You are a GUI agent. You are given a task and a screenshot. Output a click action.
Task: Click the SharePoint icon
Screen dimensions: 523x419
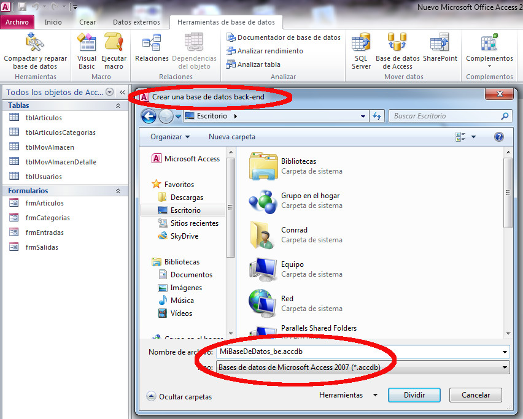click(x=440, y=42)
